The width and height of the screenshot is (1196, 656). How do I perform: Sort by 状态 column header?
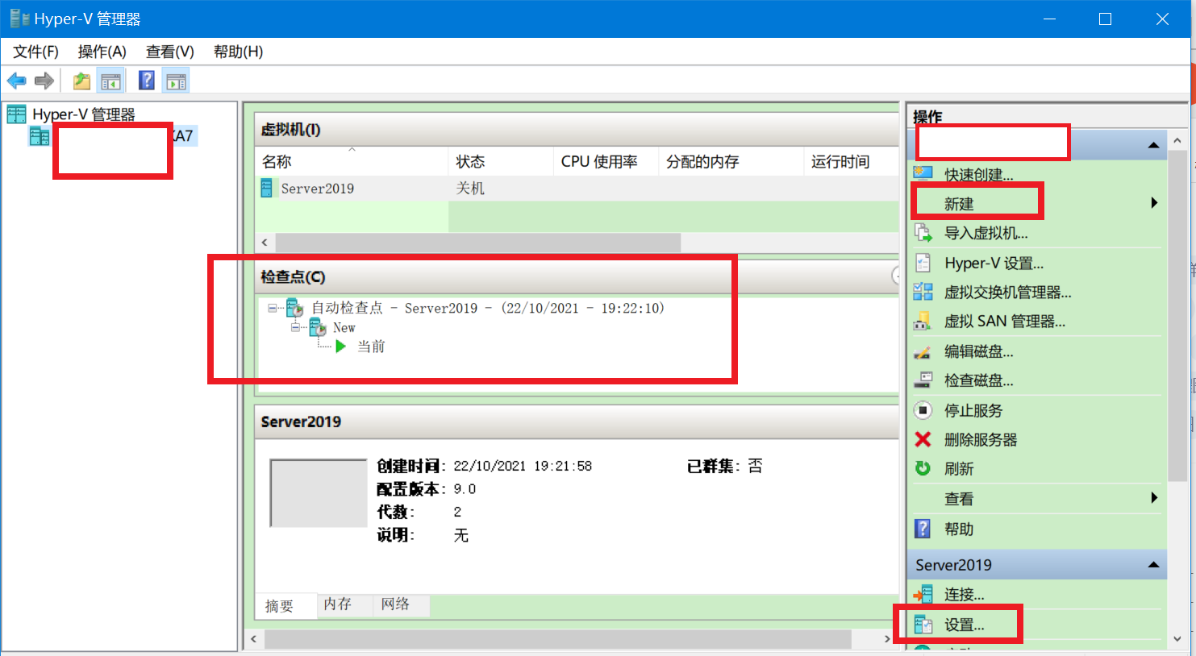[x=501, y=161]
